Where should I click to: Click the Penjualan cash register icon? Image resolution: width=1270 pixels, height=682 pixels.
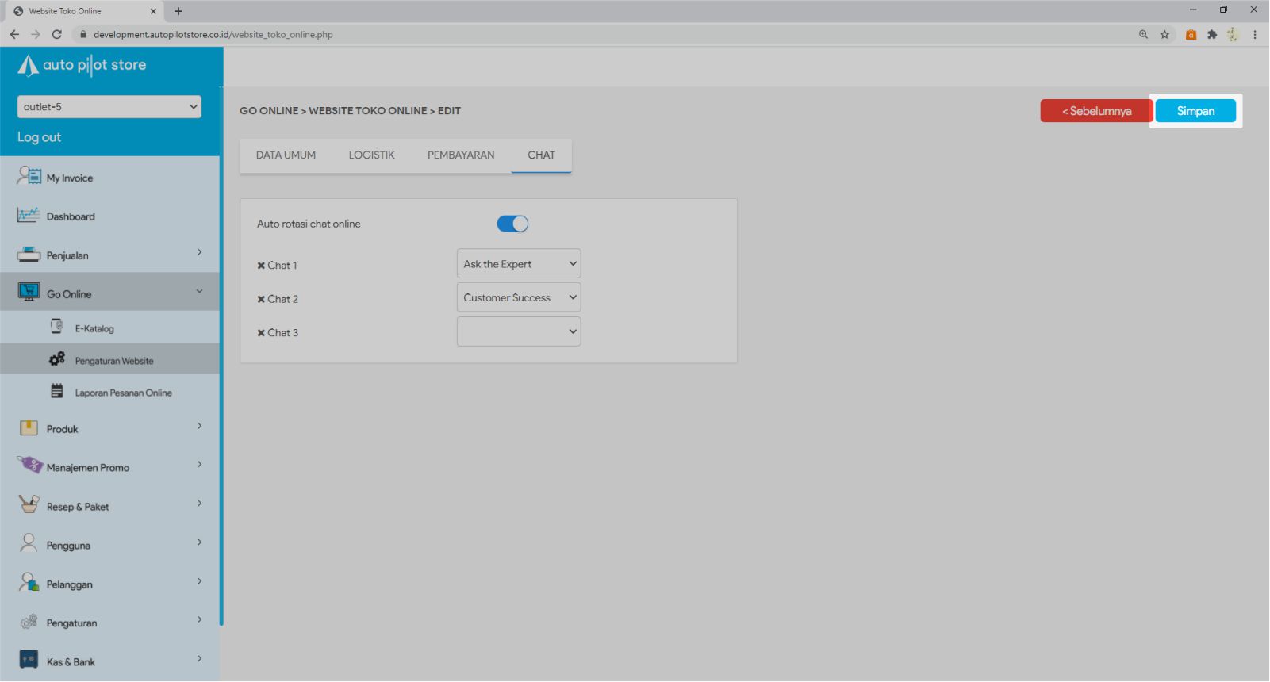[x=29, y=255]
